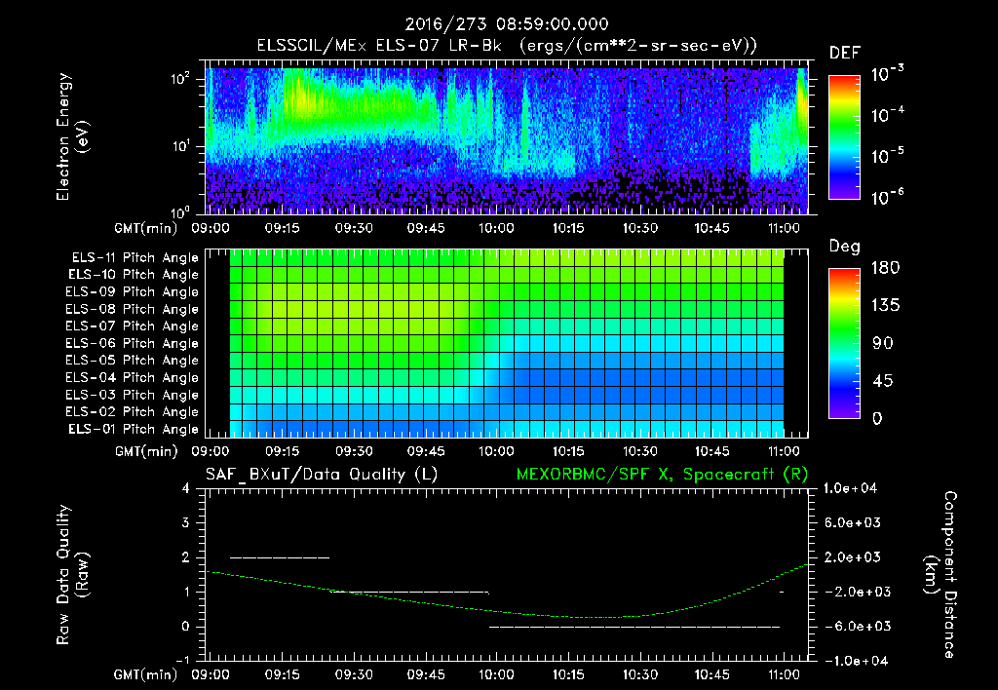Select the 10^-3 value on DEF scale
The width and height of the screenshot is (998, 690).
point(887,74)
